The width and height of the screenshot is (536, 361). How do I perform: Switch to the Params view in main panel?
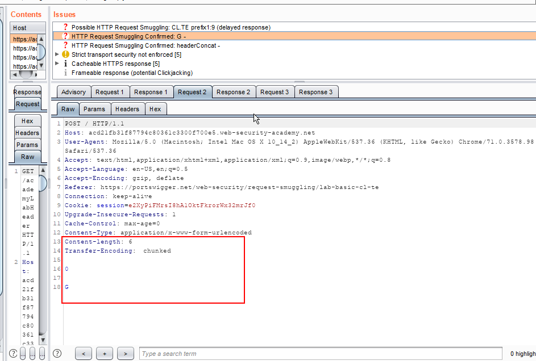click(x=94, y=109)
